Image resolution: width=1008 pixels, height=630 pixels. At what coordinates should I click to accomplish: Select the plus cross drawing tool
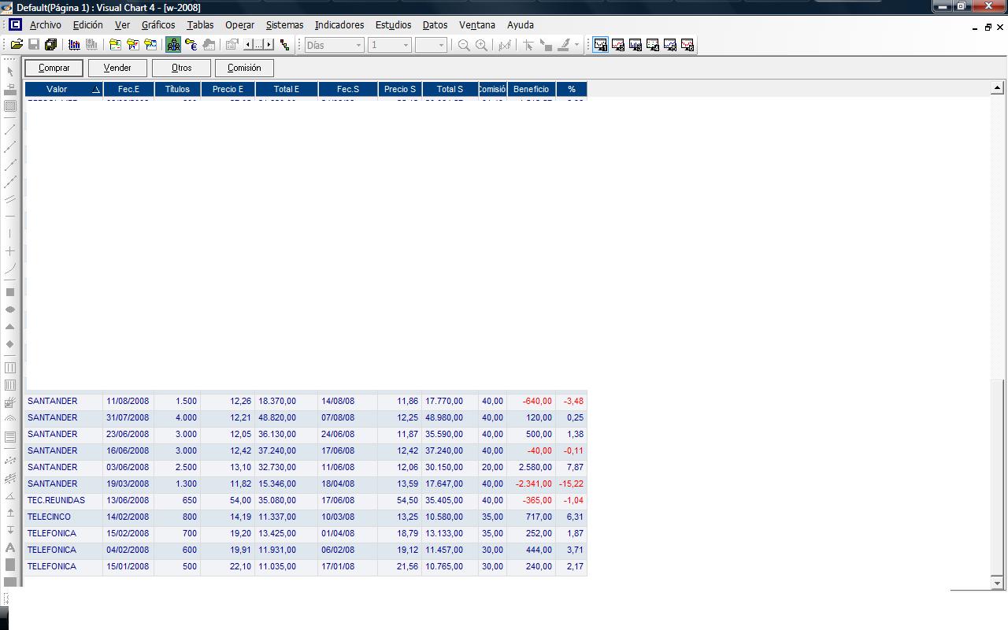pos(10,251)
